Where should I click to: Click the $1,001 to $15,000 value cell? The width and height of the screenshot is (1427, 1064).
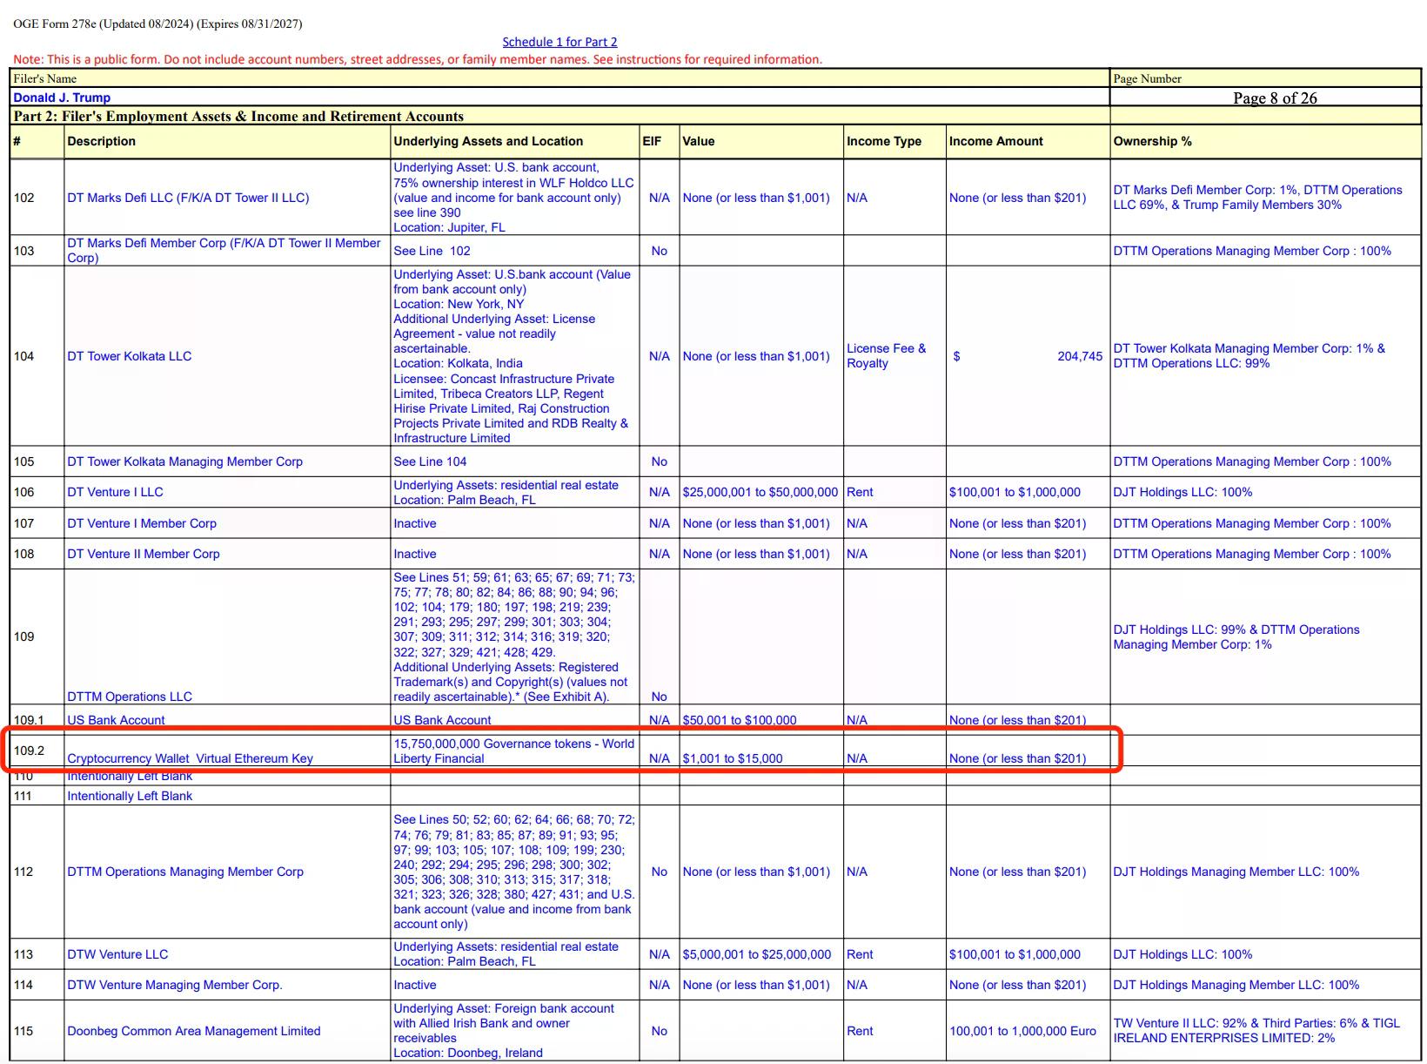(732, 758)
